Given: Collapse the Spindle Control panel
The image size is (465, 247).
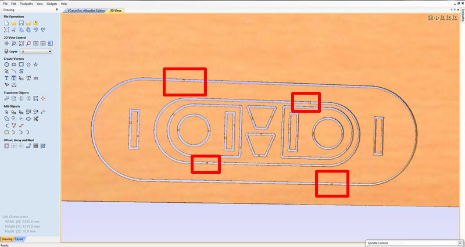Looking at the screenshot, I should [460, 243].
